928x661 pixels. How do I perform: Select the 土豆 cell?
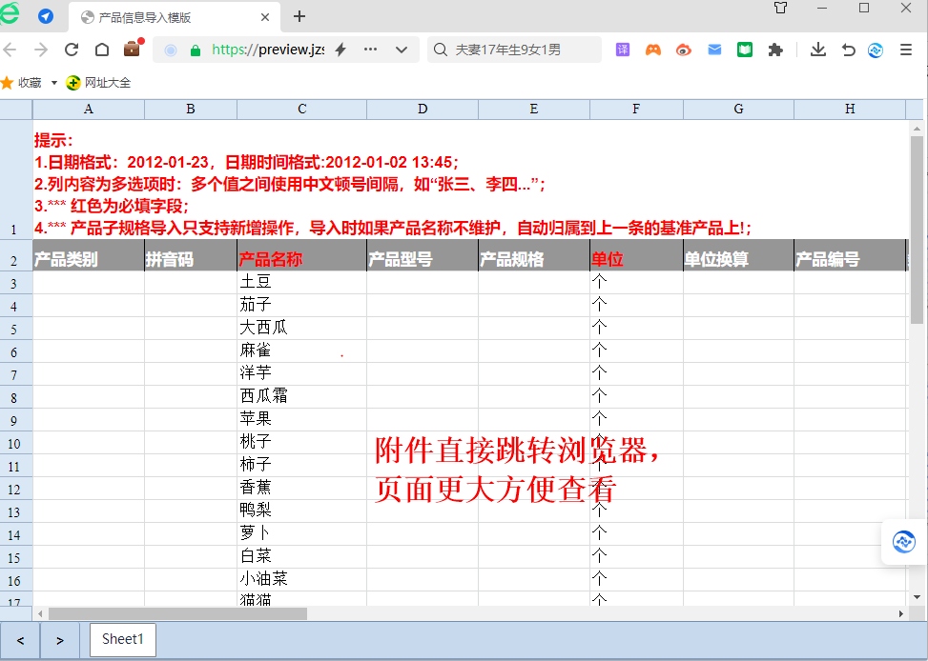[x=301, y=283]
